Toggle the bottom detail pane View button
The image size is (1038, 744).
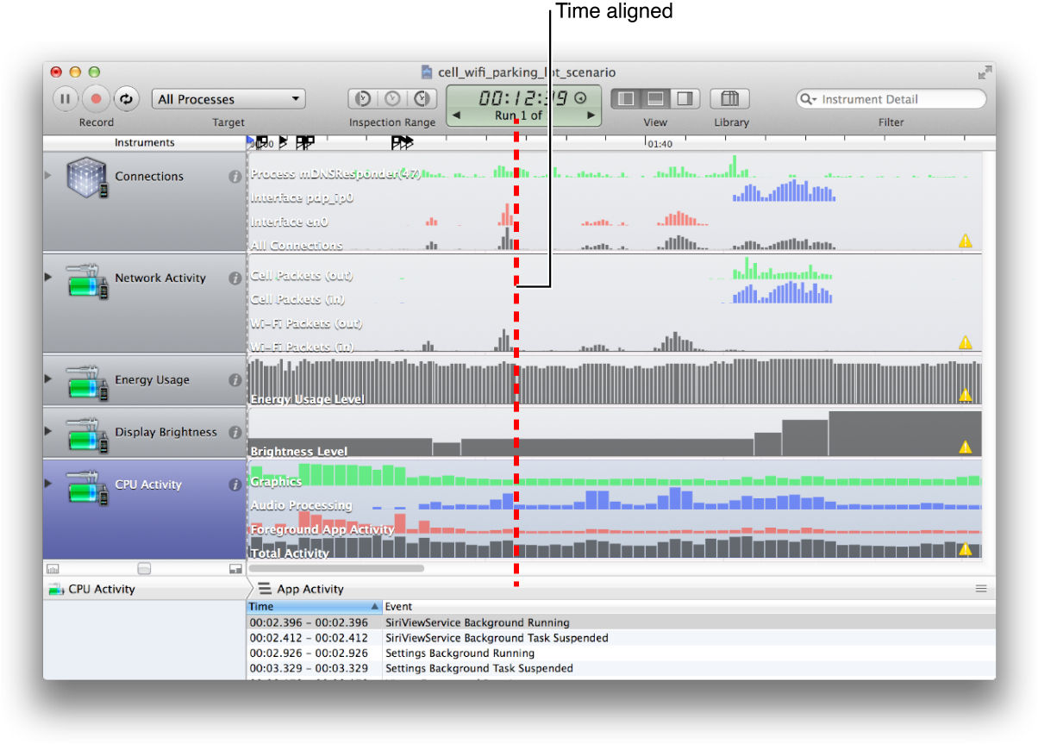tap(656, 98)
